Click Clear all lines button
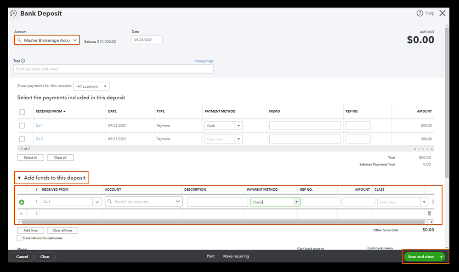This screenshot has height=272, width=459. pos(62,231)
